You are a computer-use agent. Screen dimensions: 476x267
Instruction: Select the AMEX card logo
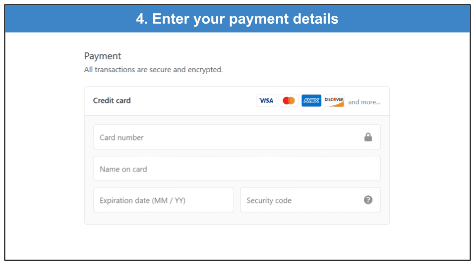click(311, 100)
